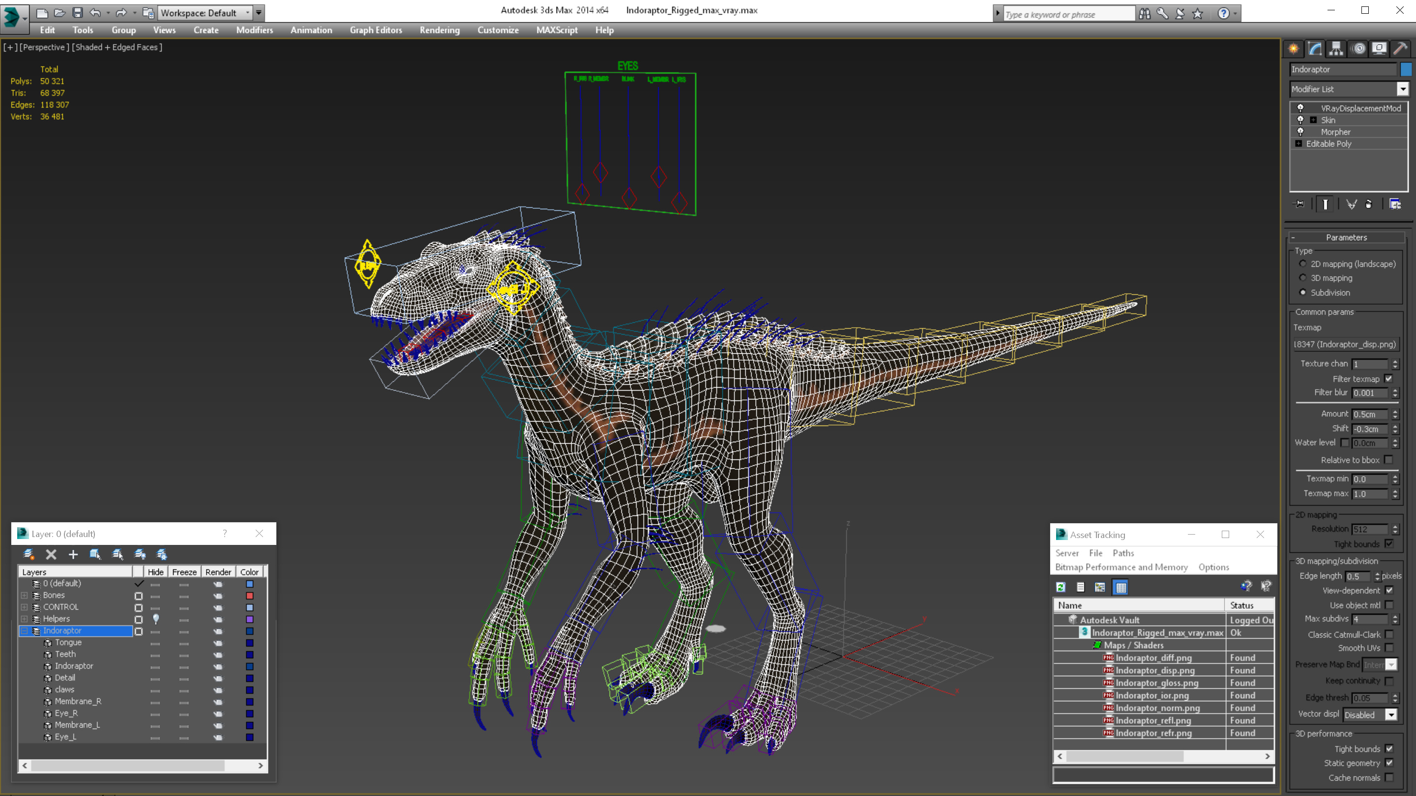Viewport: 1416px width, 796px height.
Task: Switch Asset Tracking to table view icon
Action: 1121,587
